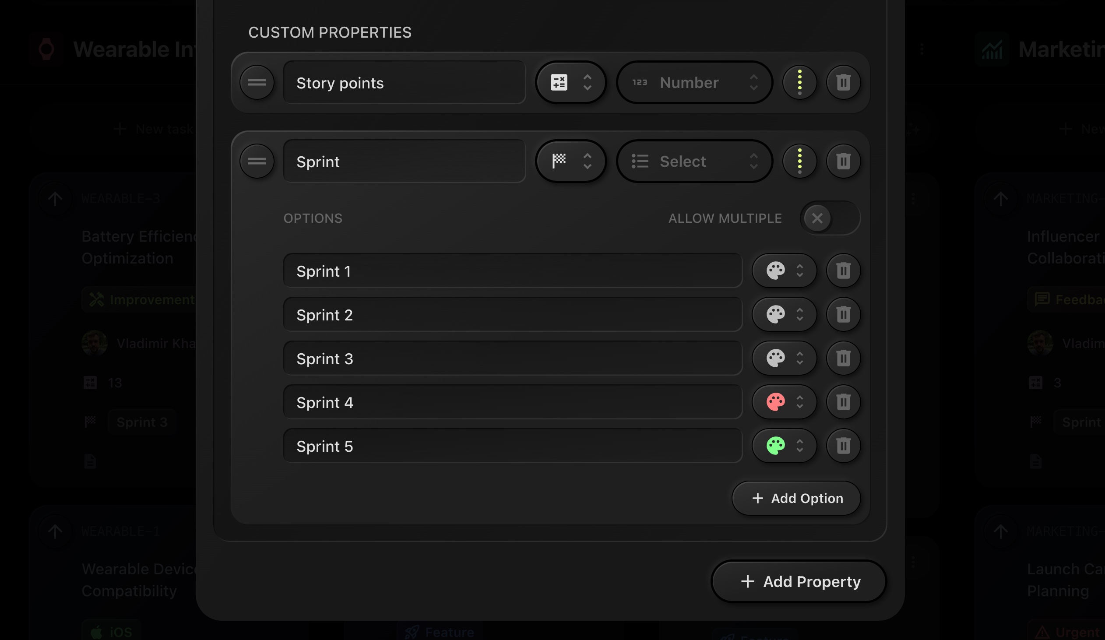Open Sprint flag icon picker dropdown
Screen dimensions: 1105x640
click(570, 162)
